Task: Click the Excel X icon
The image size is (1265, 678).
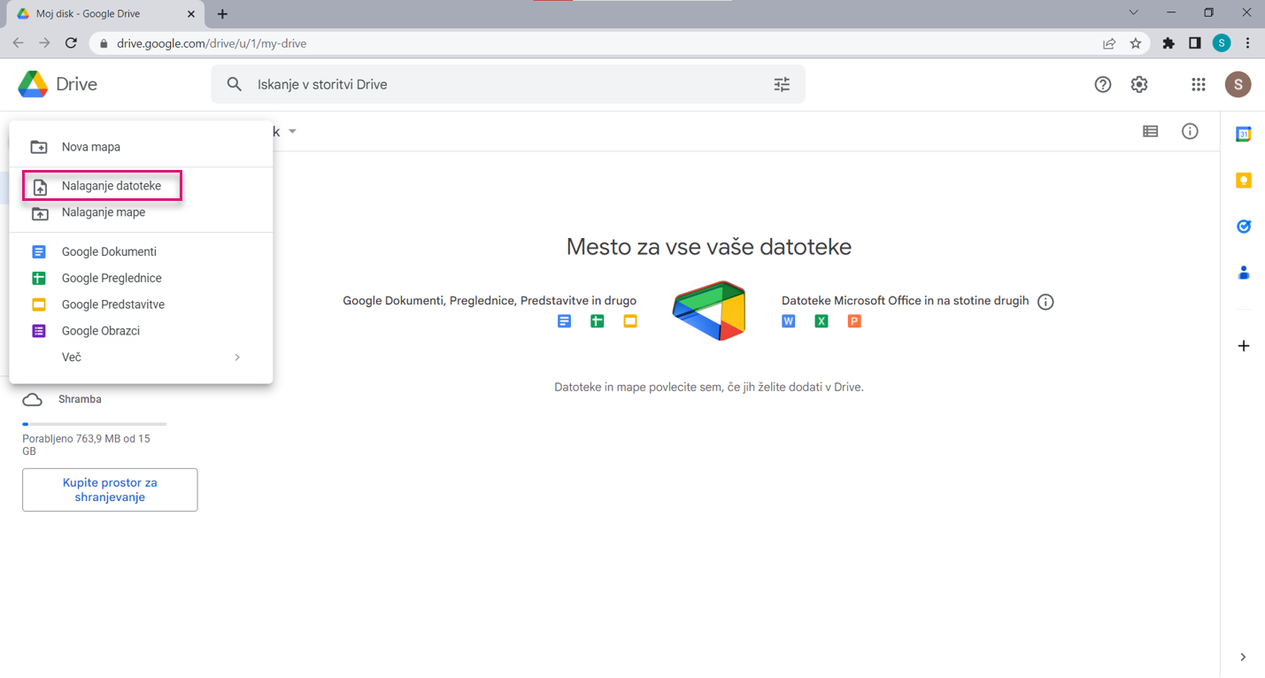Action: [x=821, y=321]
